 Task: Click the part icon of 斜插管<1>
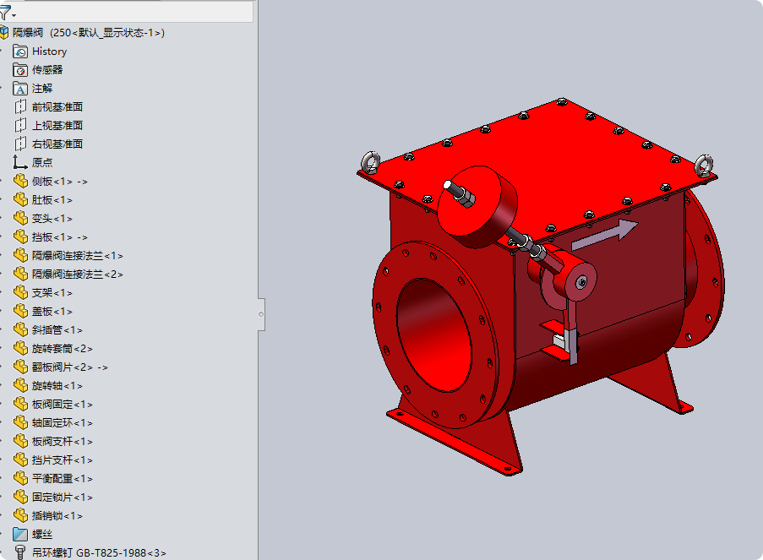[x=20, y=330]
